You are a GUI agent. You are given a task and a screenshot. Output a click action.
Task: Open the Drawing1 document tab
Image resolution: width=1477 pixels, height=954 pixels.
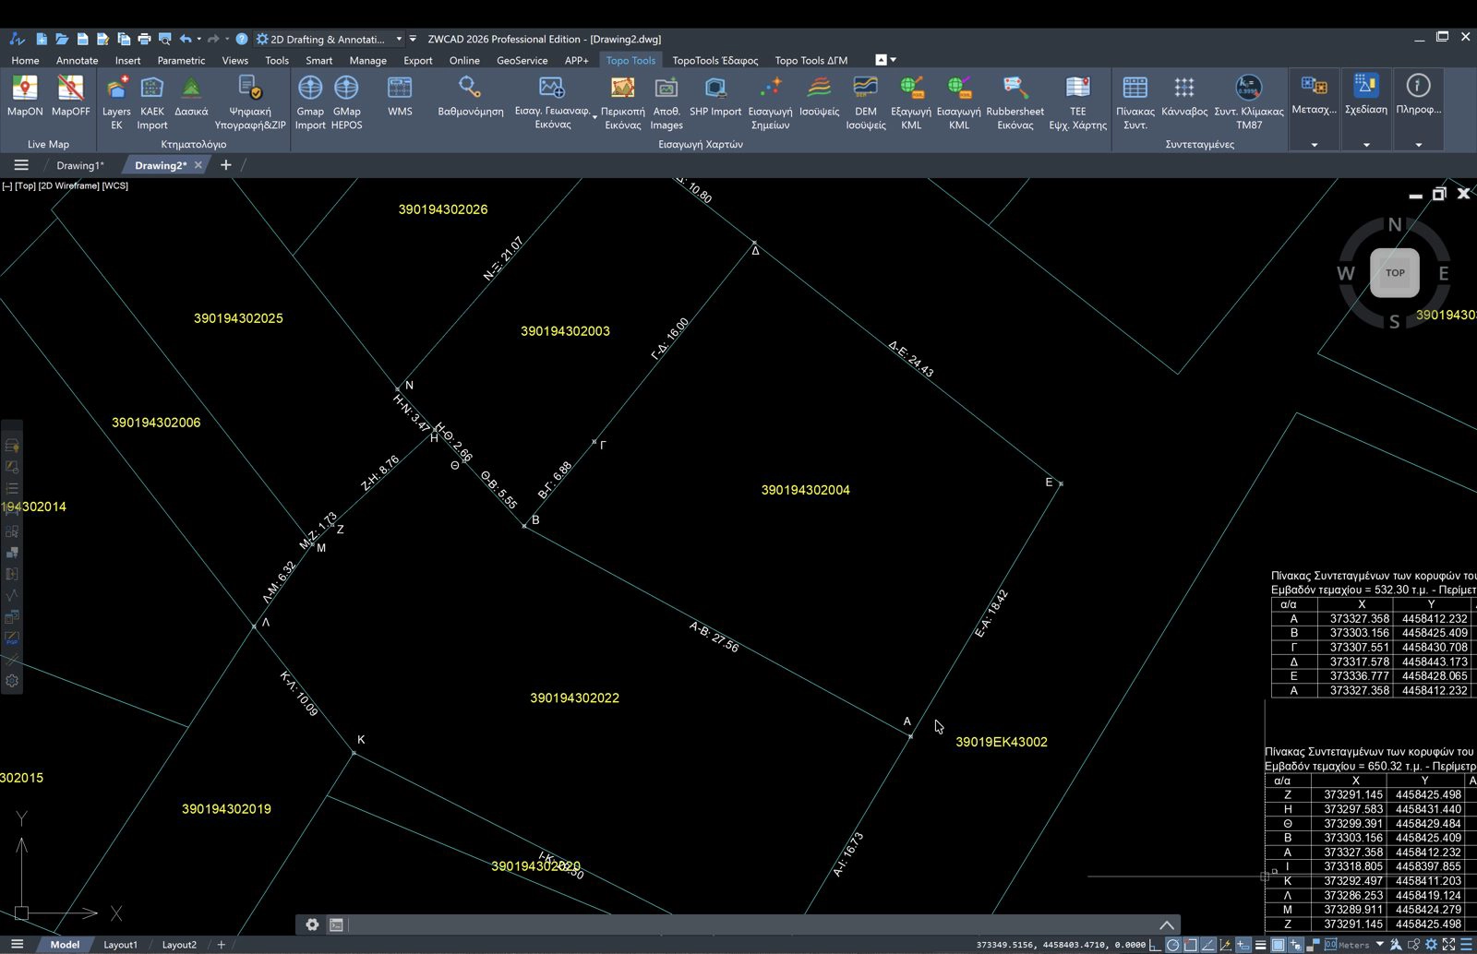pyautogui.click(x=80, y=165)
